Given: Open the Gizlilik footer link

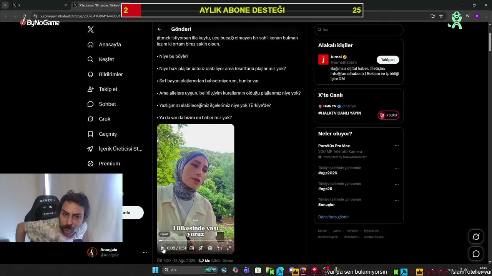Looking at the screenshot, I should 337,231.
